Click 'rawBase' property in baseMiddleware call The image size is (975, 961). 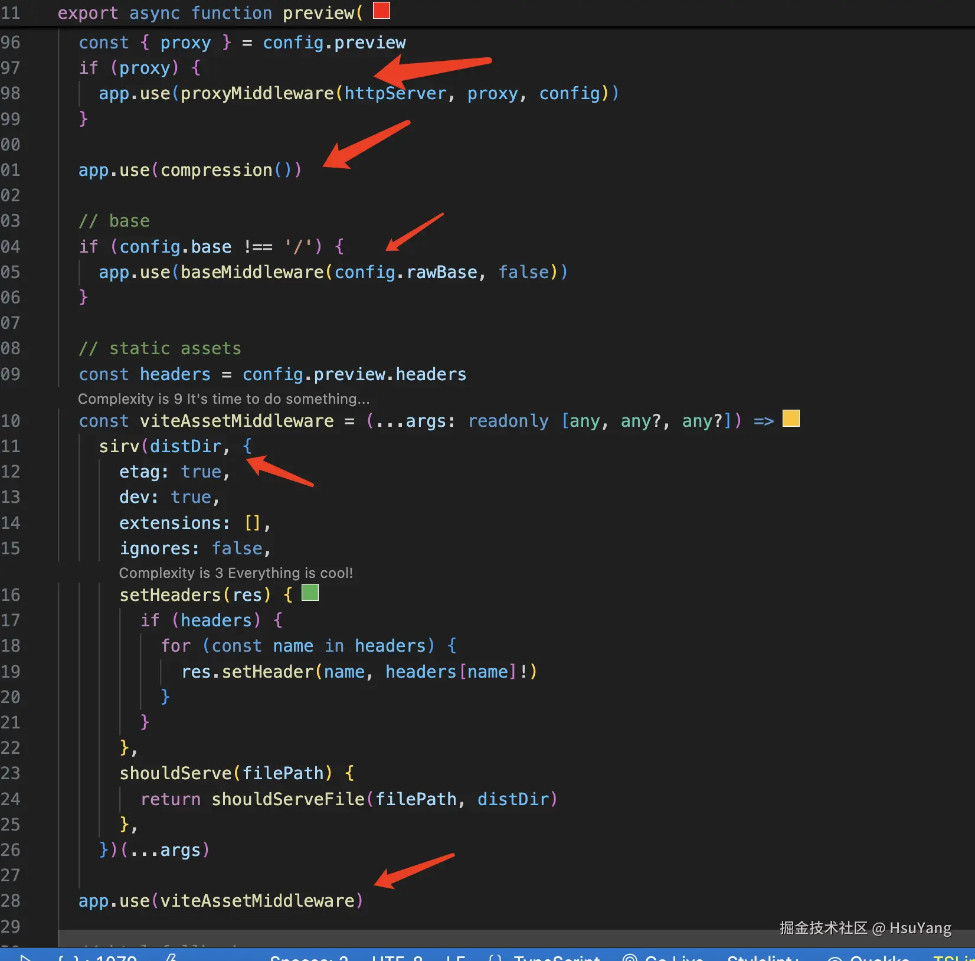(442, 272)
